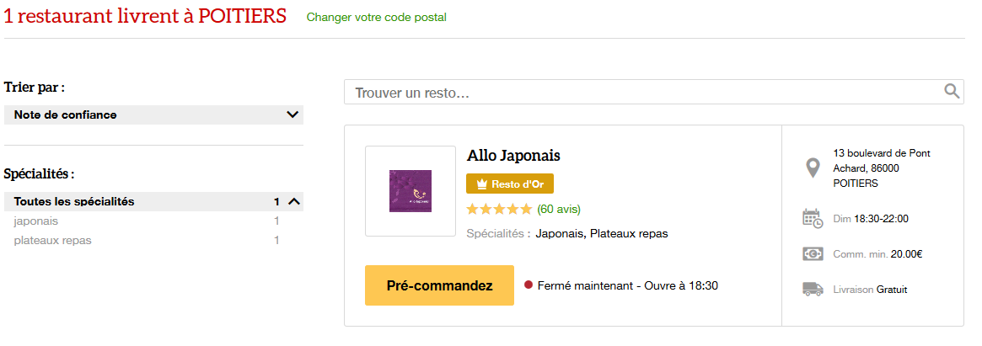
Task: Click the crown icon in Resto d'Or badge
Action: pyautogui.click(x=481, y=184)
